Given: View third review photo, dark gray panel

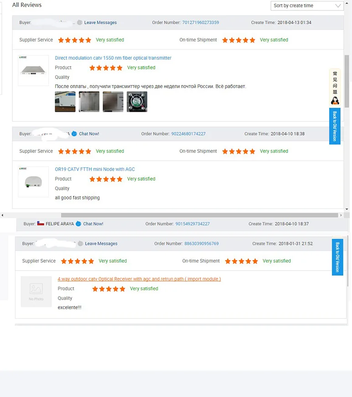Looking at the screenshot, I should [x=113, y=101].
